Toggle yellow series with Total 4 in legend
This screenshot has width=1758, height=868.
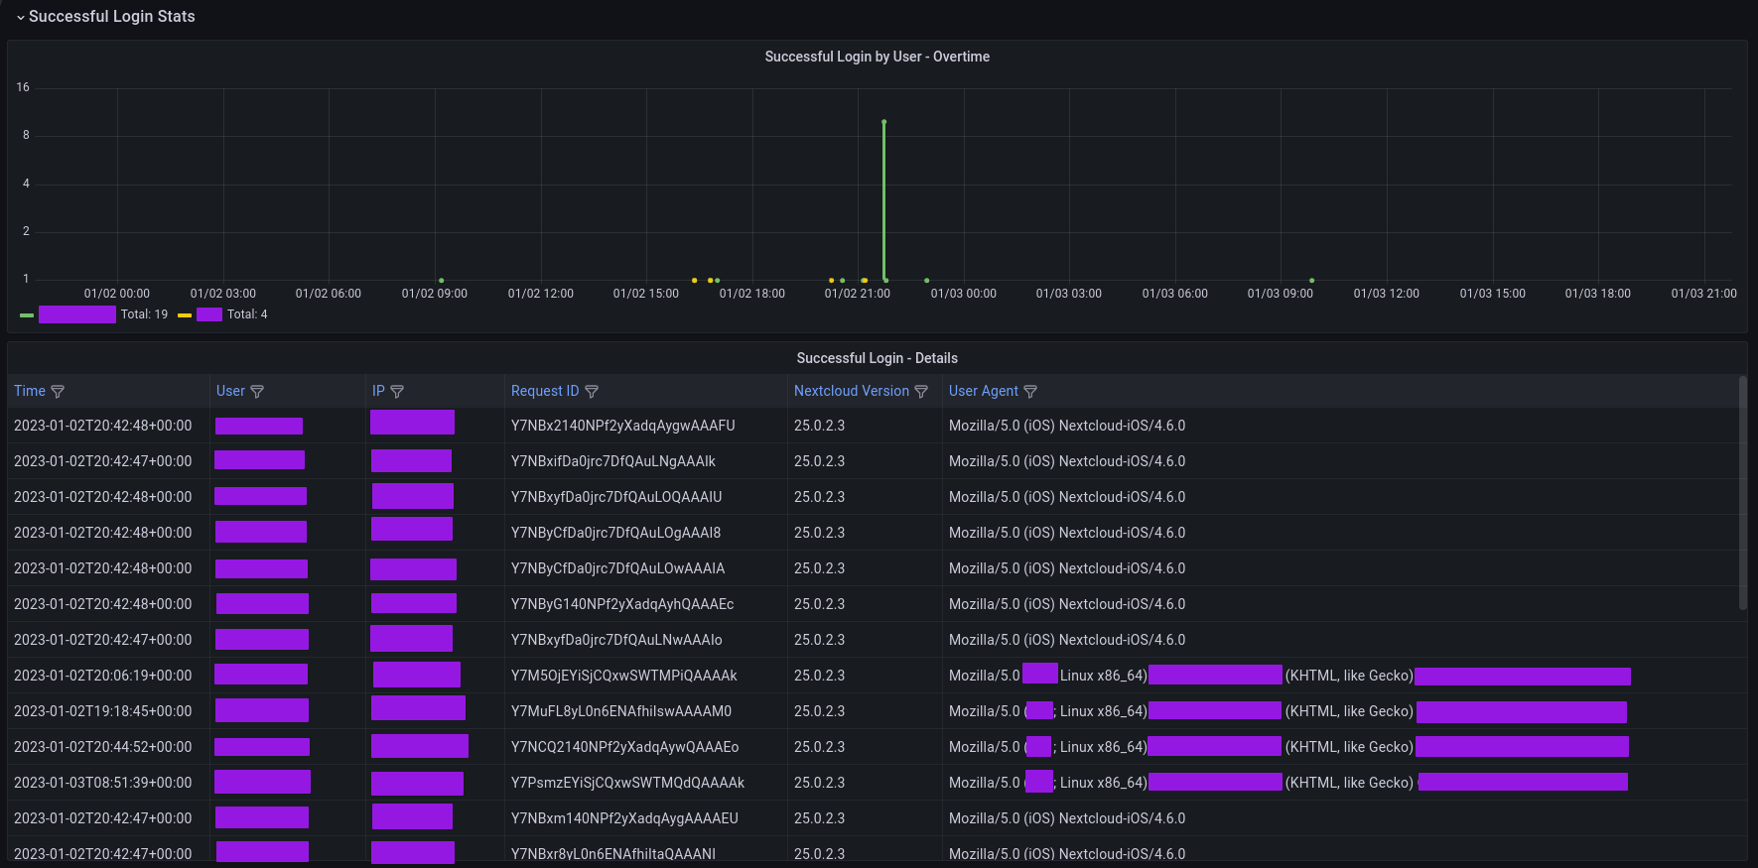(209, 314)
